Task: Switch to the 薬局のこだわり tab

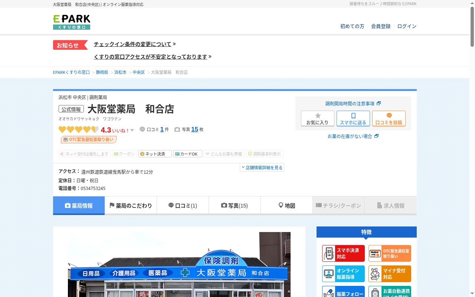Action: click(131, 205)
